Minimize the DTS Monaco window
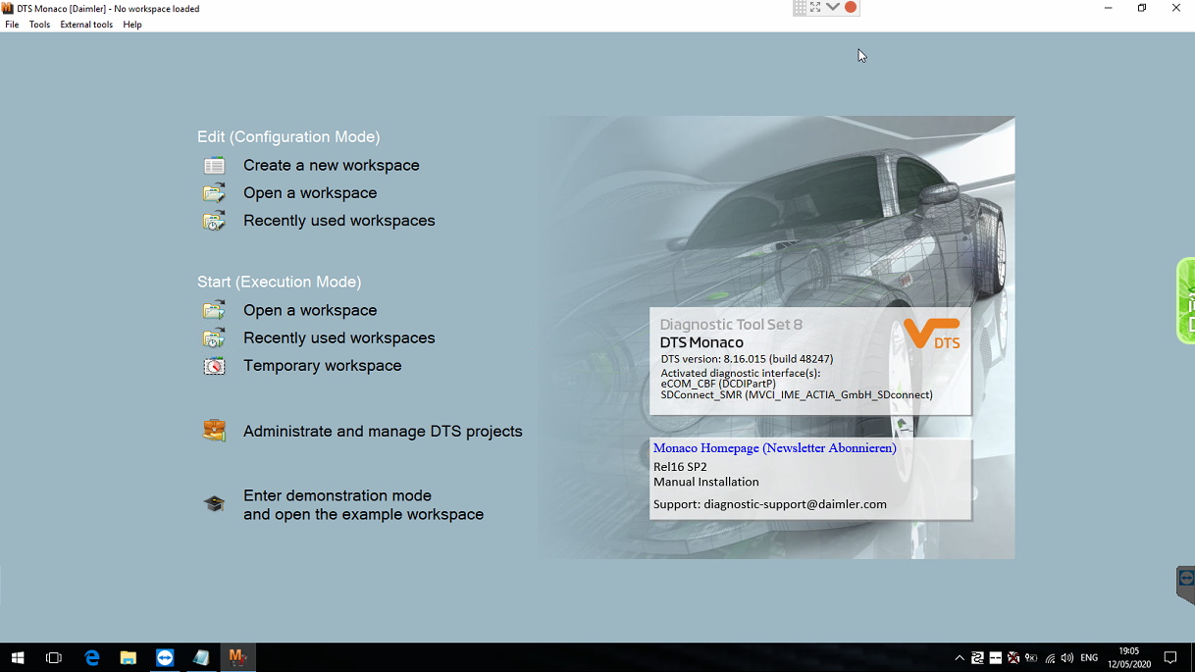The height and width of the screenshot is (672, 1195). (x=1109, y=8)
